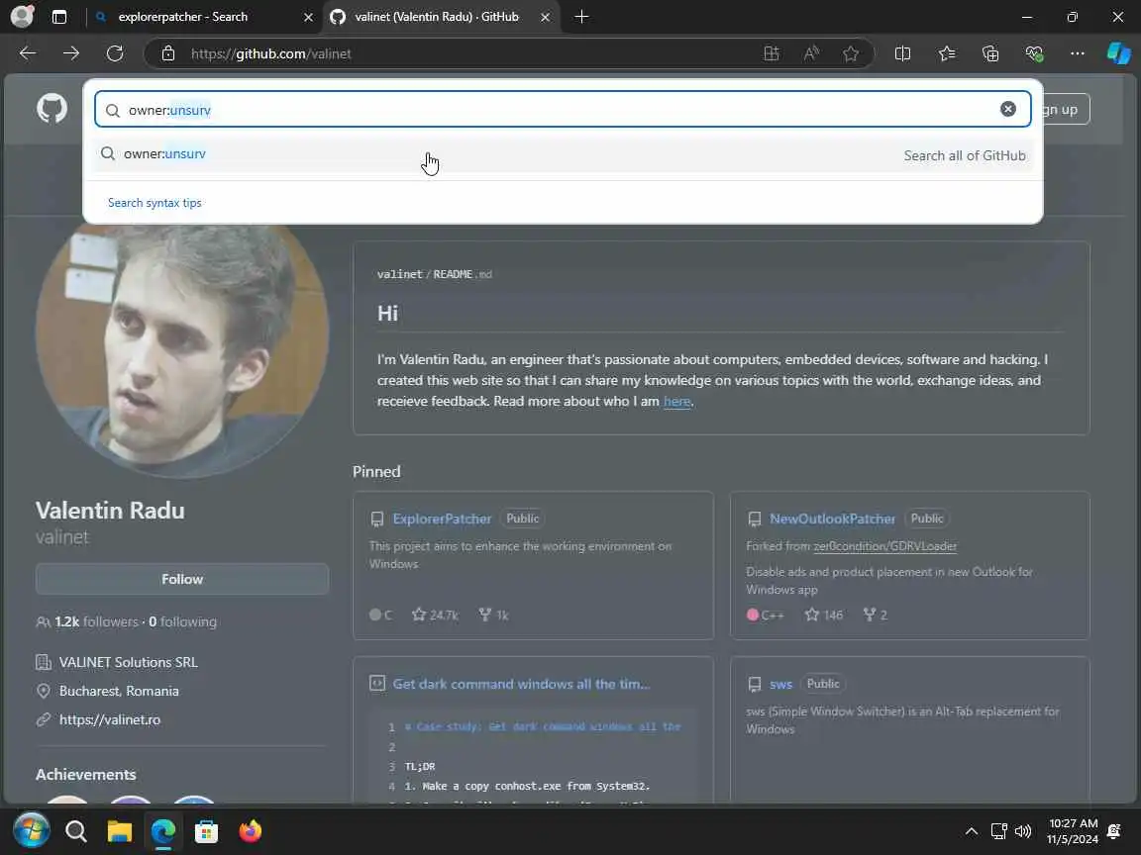The width and height of the screenshot is (1141, 855).
Task: Open zer0condition/GDRVLoader fork source
Action: click(x=884, y=546)
